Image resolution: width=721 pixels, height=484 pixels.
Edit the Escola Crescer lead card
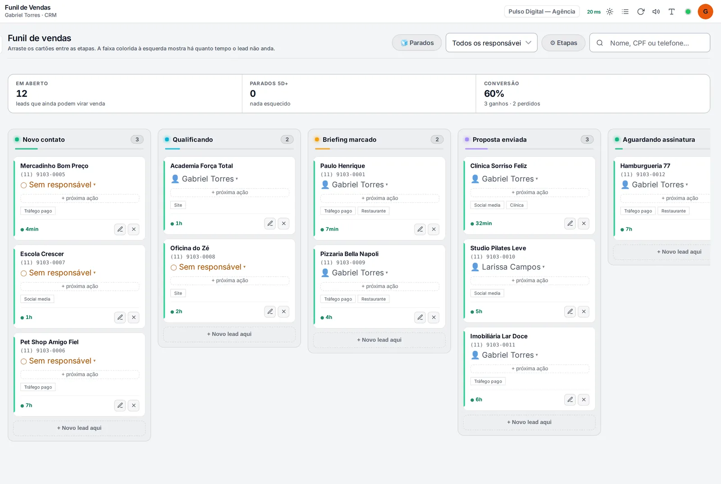(120, 317)
